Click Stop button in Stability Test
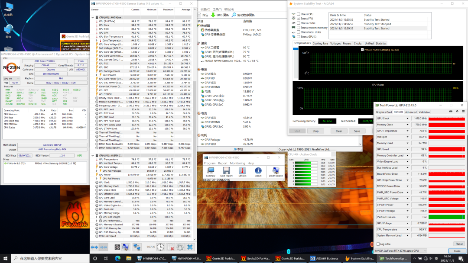This screenshot has width=468, height=263. [315, 131]
